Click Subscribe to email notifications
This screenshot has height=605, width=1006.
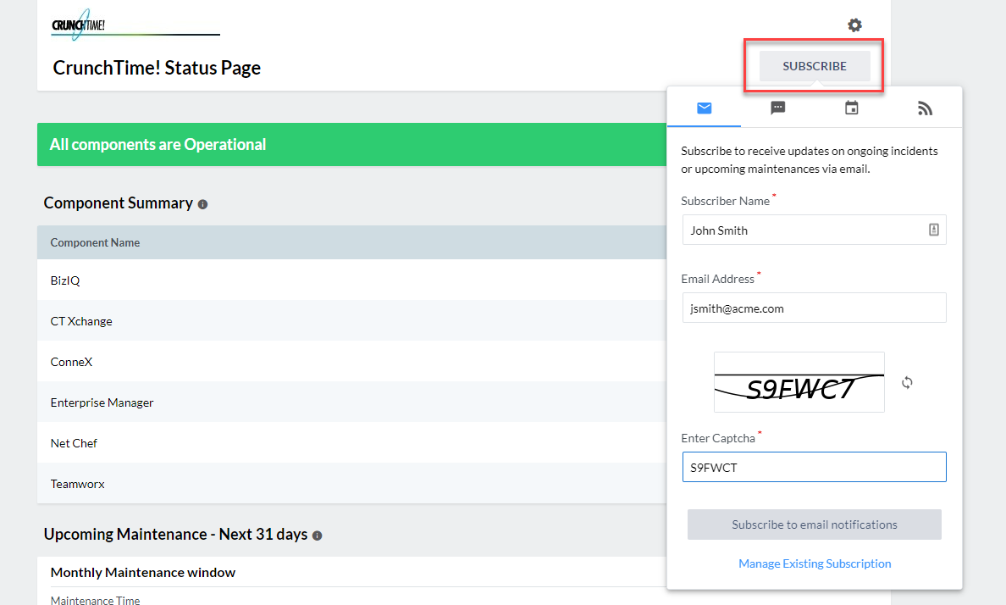click(814, 525)
